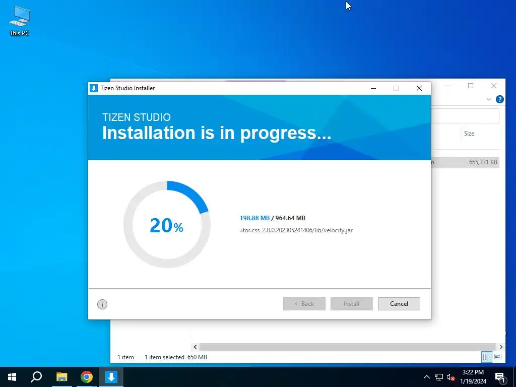Open the Windows Start menu
The image size is (516, 387).
click(x=12, y=377)
